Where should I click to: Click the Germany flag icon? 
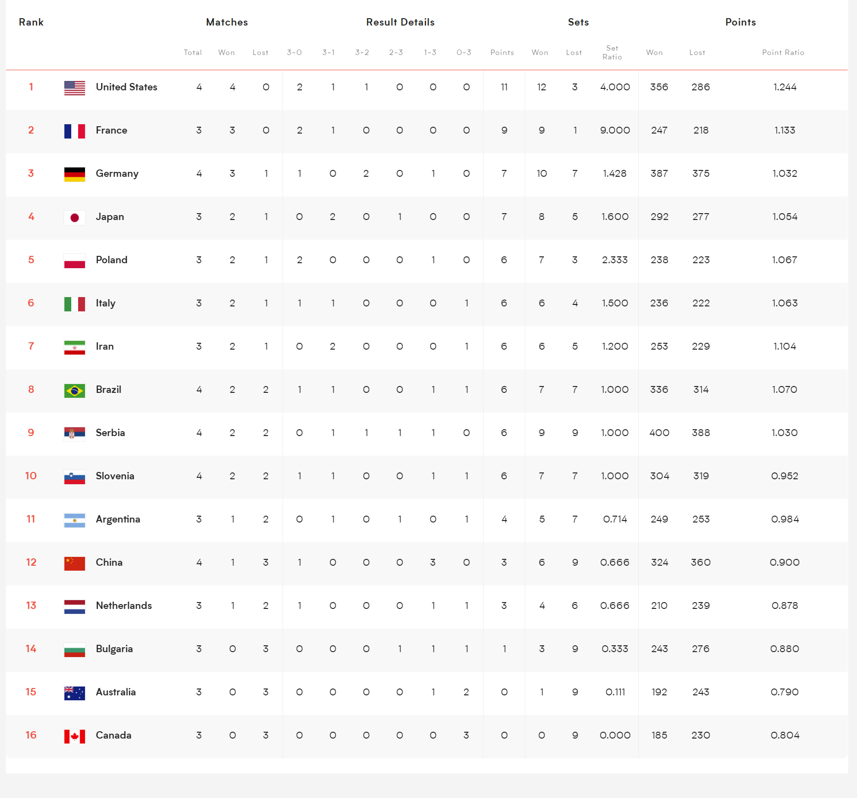(75, 174)
